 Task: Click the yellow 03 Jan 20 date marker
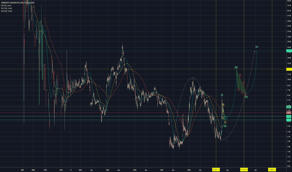pos(244,169)
